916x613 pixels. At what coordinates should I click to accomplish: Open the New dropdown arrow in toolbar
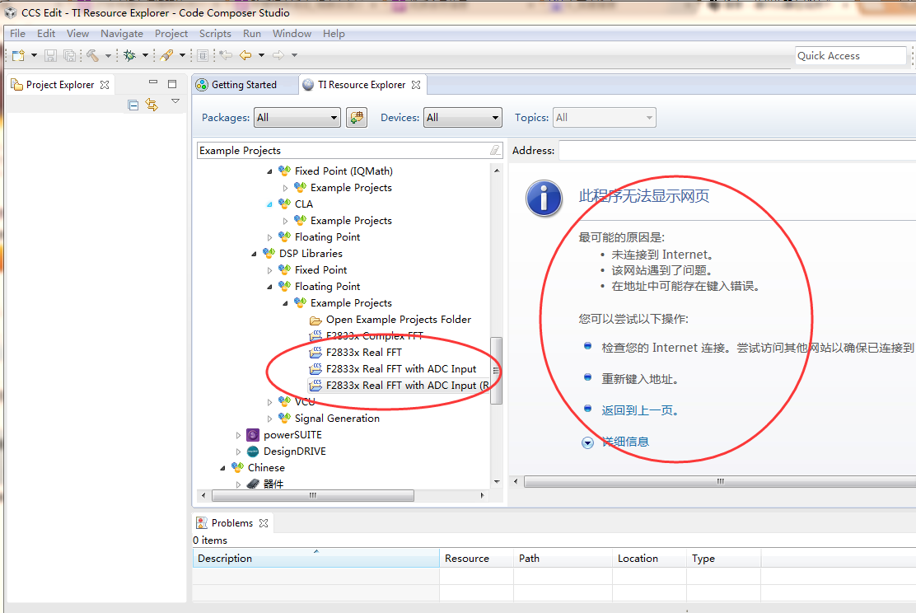click(34, 55)
